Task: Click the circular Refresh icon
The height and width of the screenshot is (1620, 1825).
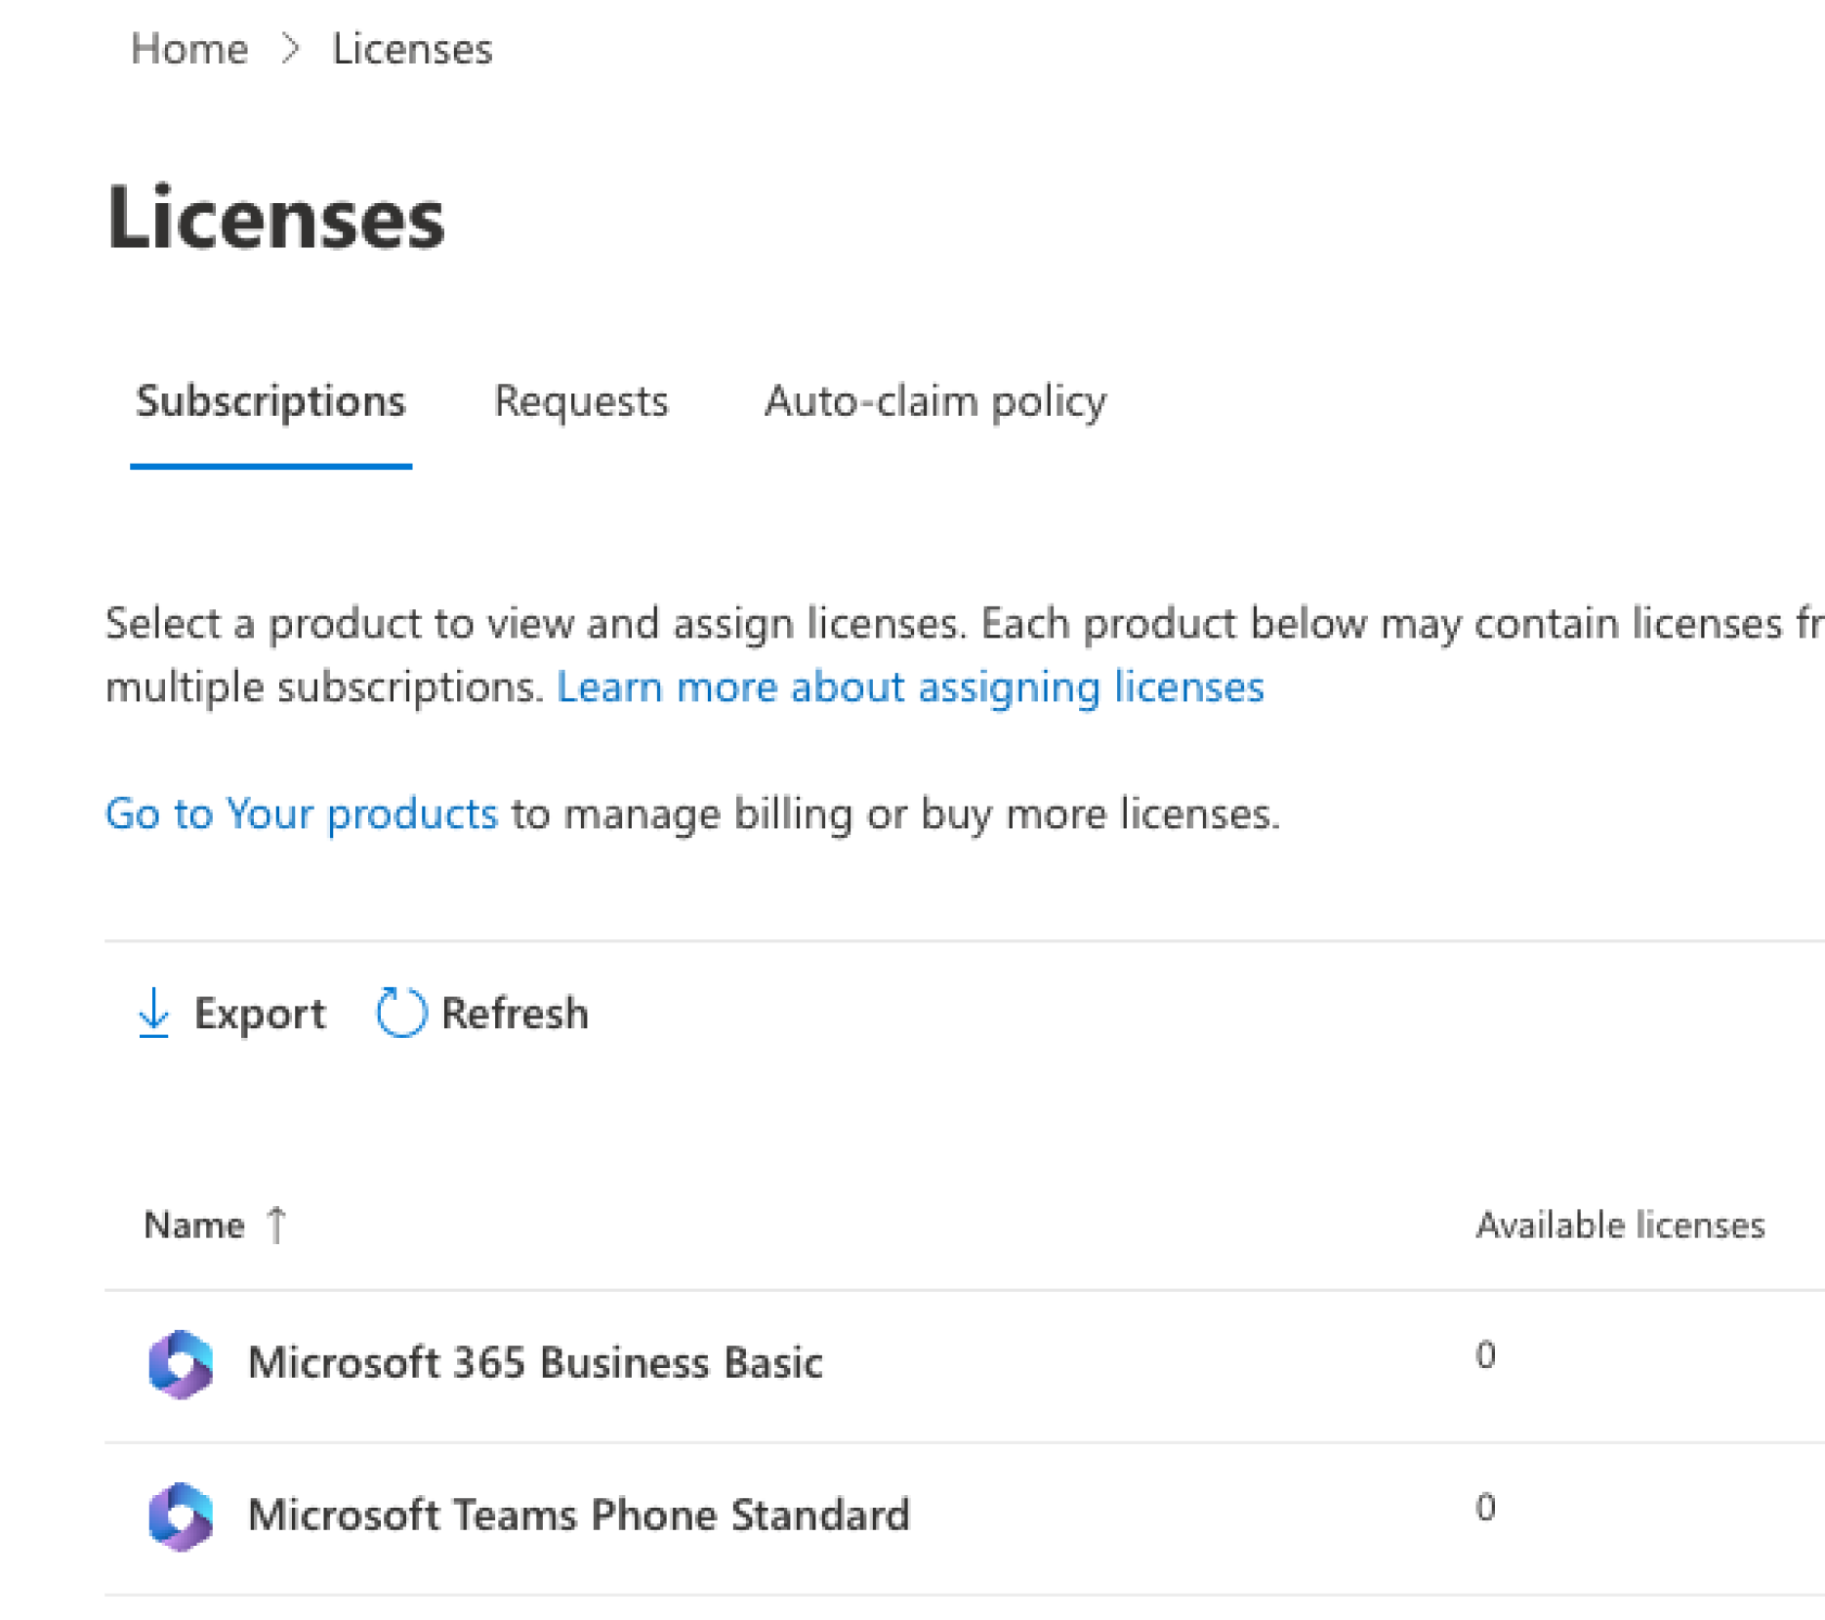Action: click(x=401, y=1013)
